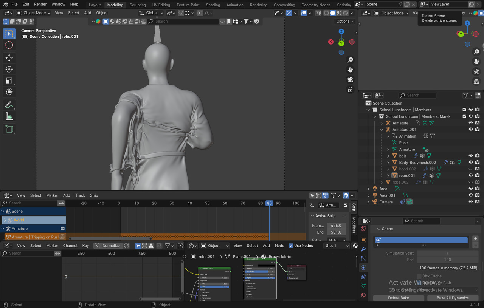The image size is (484, 308).
Task: Choose the Annotate pencil tool
Action: tap(9, 105)
